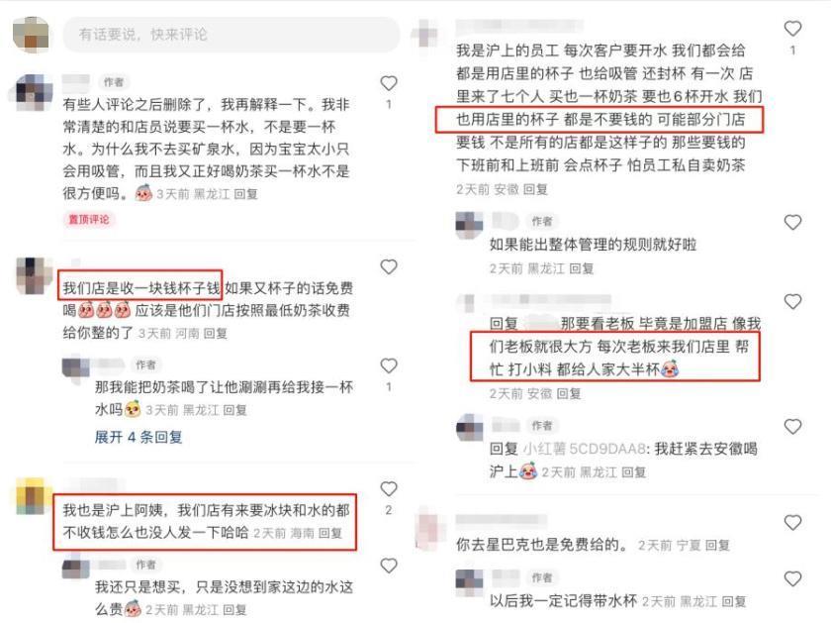Open the Hainan commenter's yellow avatar

[x=33, y=496]
